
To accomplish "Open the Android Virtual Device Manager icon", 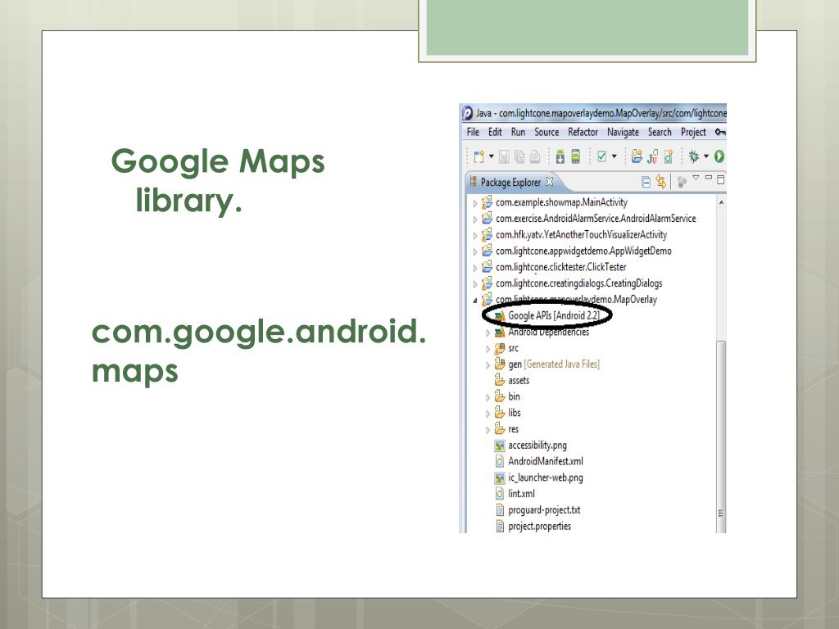I will tap(576, 156).
